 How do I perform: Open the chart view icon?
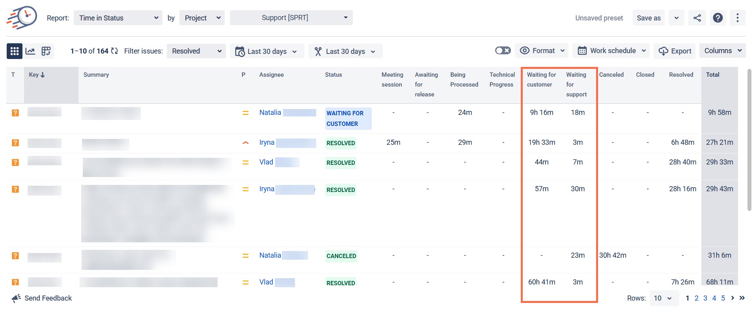tap(30, 51)
